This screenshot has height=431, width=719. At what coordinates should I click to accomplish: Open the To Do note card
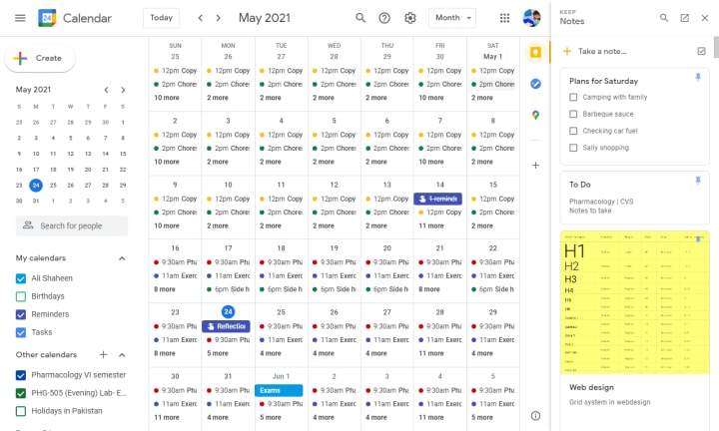click(635, 198)
